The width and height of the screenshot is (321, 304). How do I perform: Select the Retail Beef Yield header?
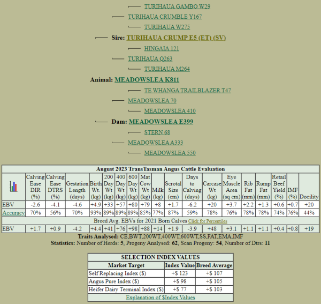coord(279,187)
